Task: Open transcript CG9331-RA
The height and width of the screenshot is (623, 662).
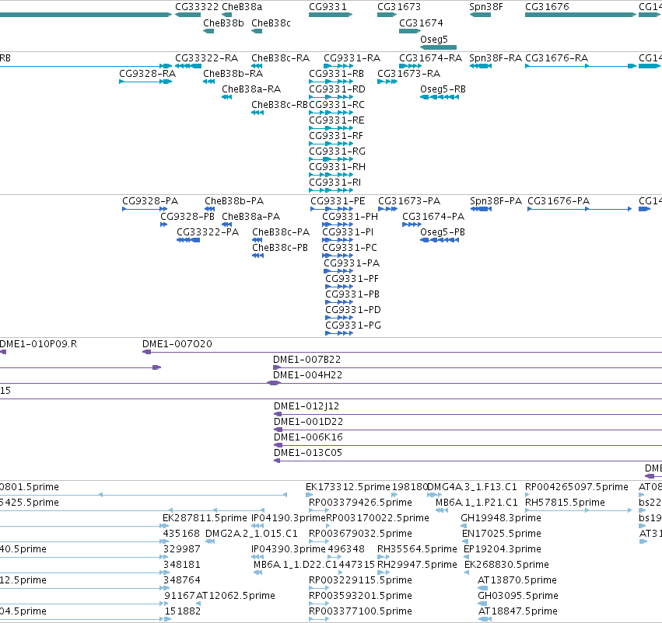Action: click(352, 58)
